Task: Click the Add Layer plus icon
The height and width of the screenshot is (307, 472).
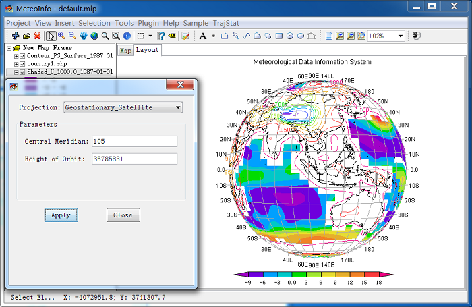Action: [16, 36]
